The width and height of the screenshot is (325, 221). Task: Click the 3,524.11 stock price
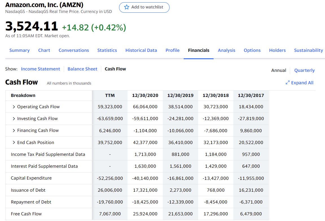(x=32, y=26)
